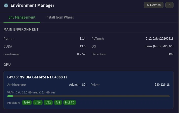Click the Detection value smi

[x=171, y=54]
